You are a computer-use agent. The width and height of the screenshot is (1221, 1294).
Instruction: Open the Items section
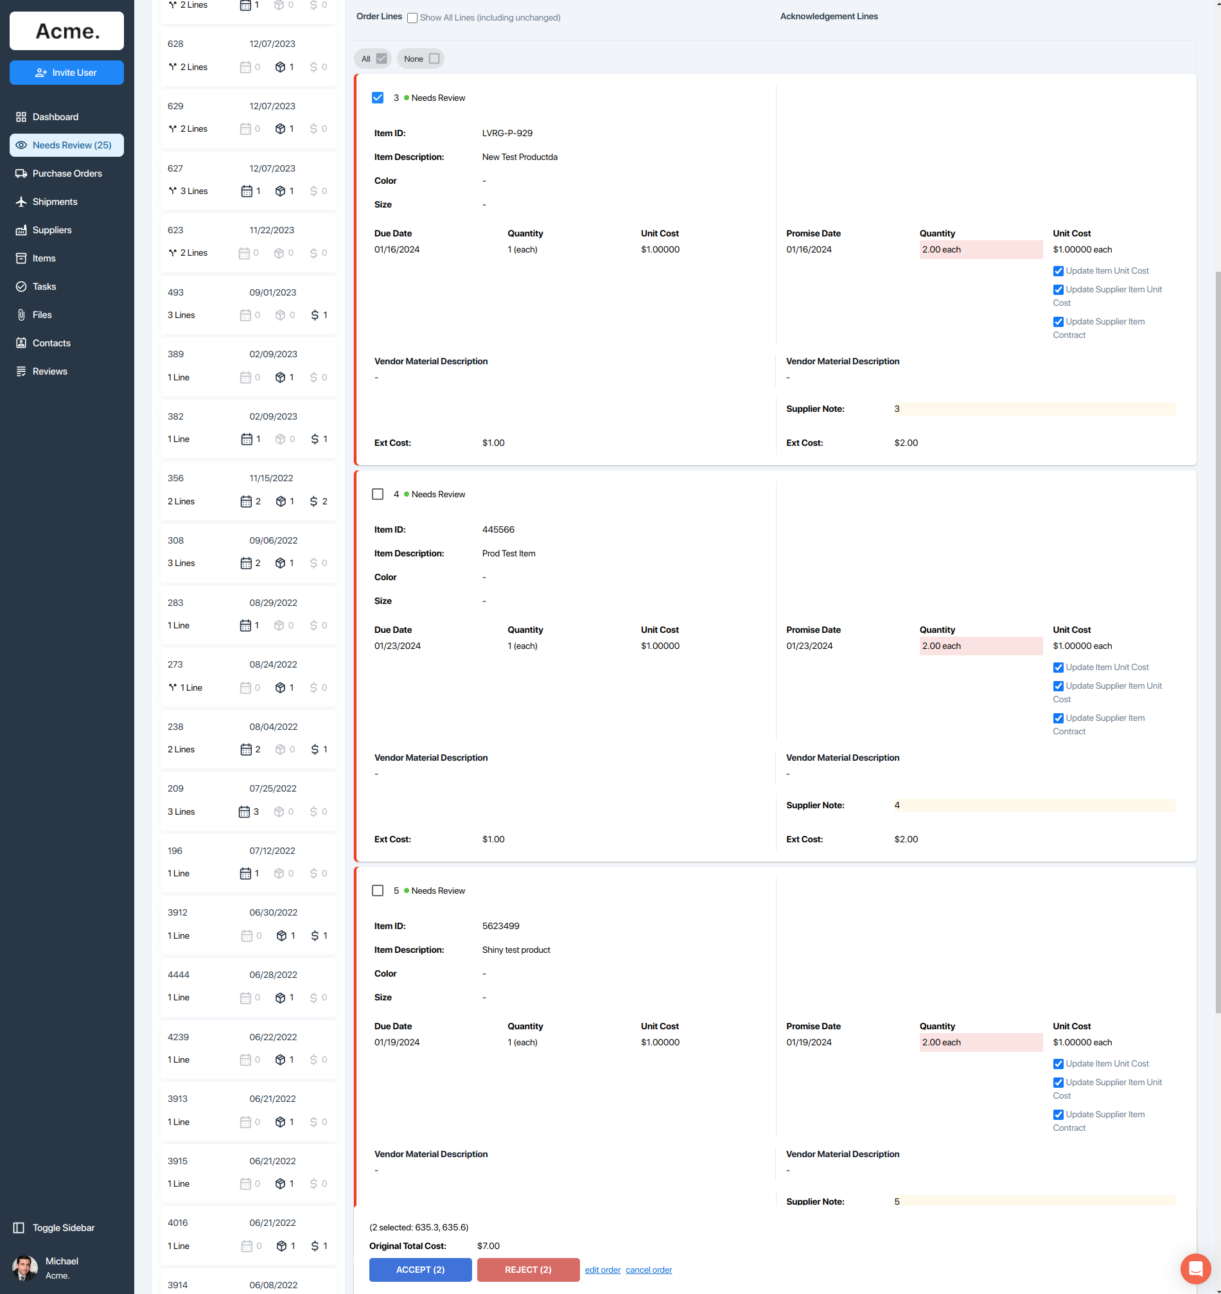click(x=43, y=258)
